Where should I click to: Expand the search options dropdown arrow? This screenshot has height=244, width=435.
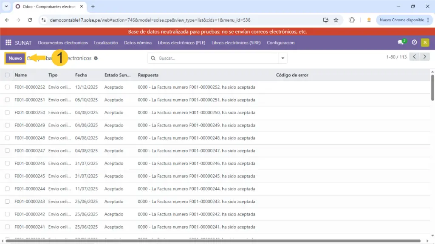point(282,58)
